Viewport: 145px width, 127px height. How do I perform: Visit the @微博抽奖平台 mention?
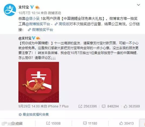click(x=38, y=24)
